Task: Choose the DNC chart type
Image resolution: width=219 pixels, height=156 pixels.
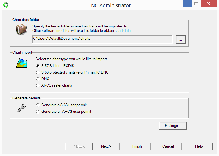Action: coord(38,79)
